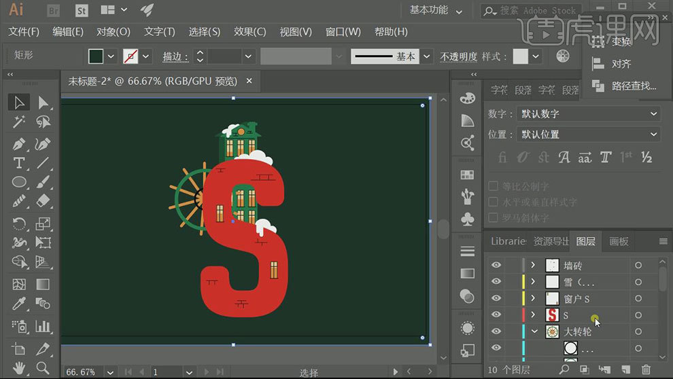Open the 位置 dropdown (默认位置)
This screenshot has height=379, width=673.
[589, 134]
